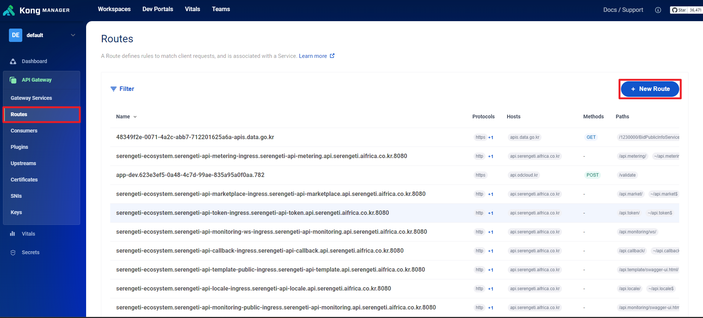703x318 pixels.
Task: Click the external link icon beside Learn more
Action: pos(332,56)
